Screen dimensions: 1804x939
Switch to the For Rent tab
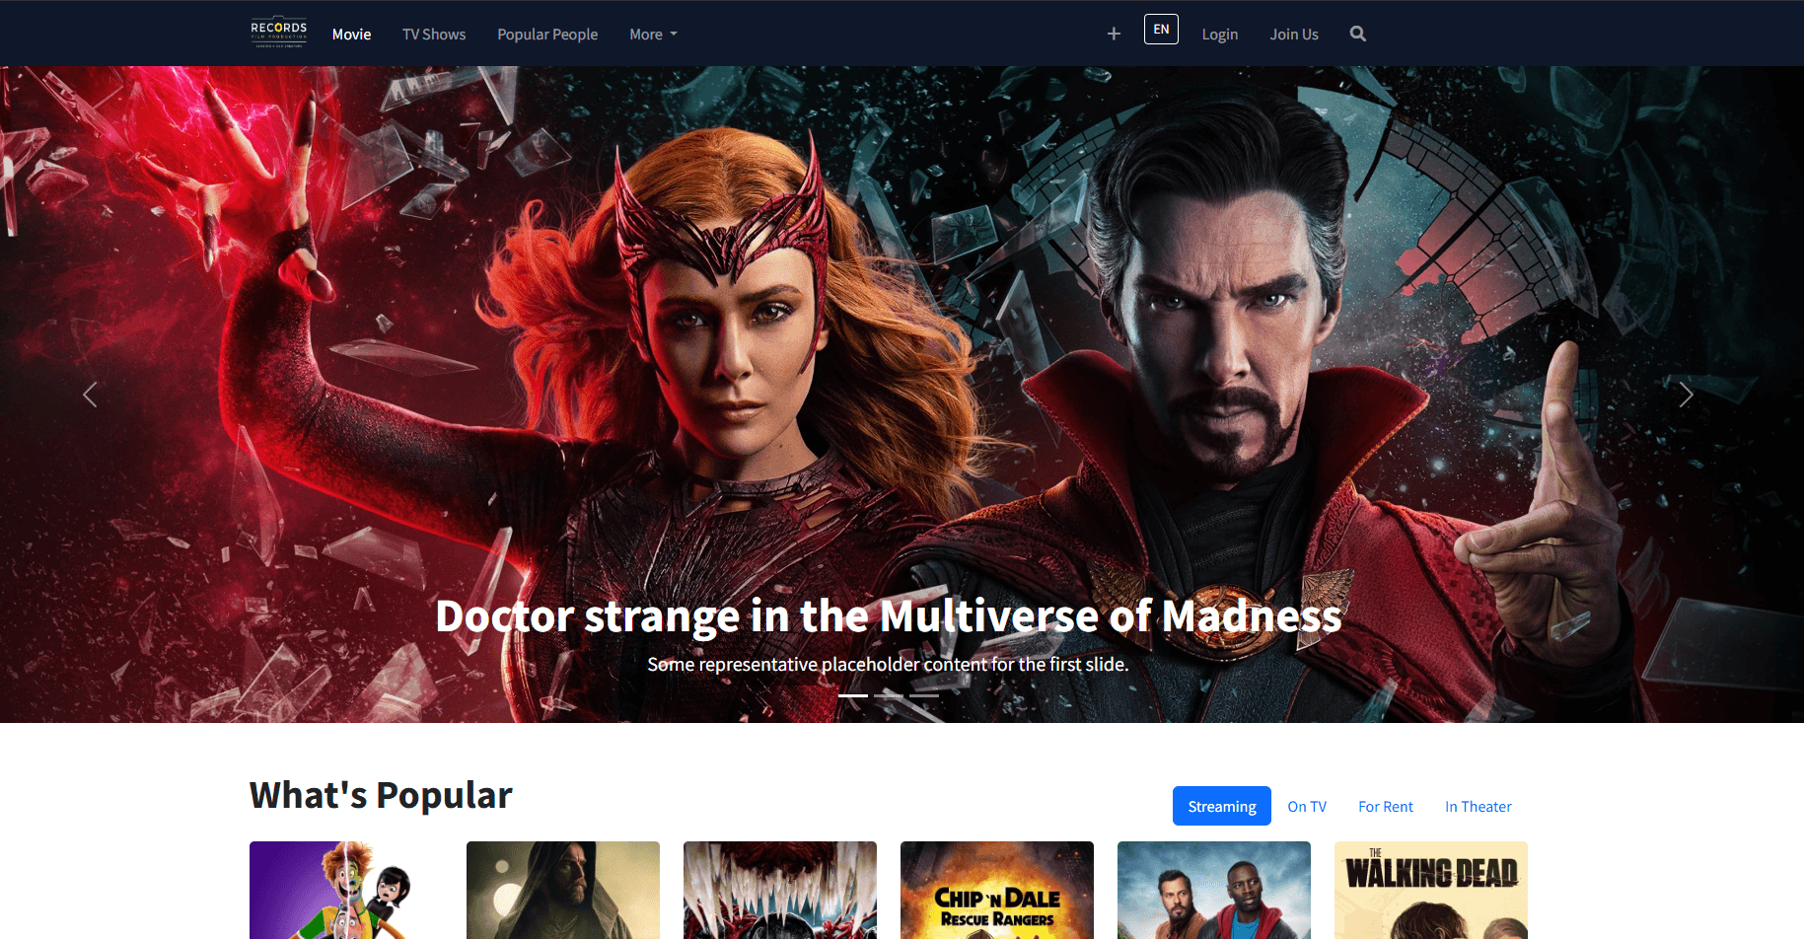(x=1385, y=806)
